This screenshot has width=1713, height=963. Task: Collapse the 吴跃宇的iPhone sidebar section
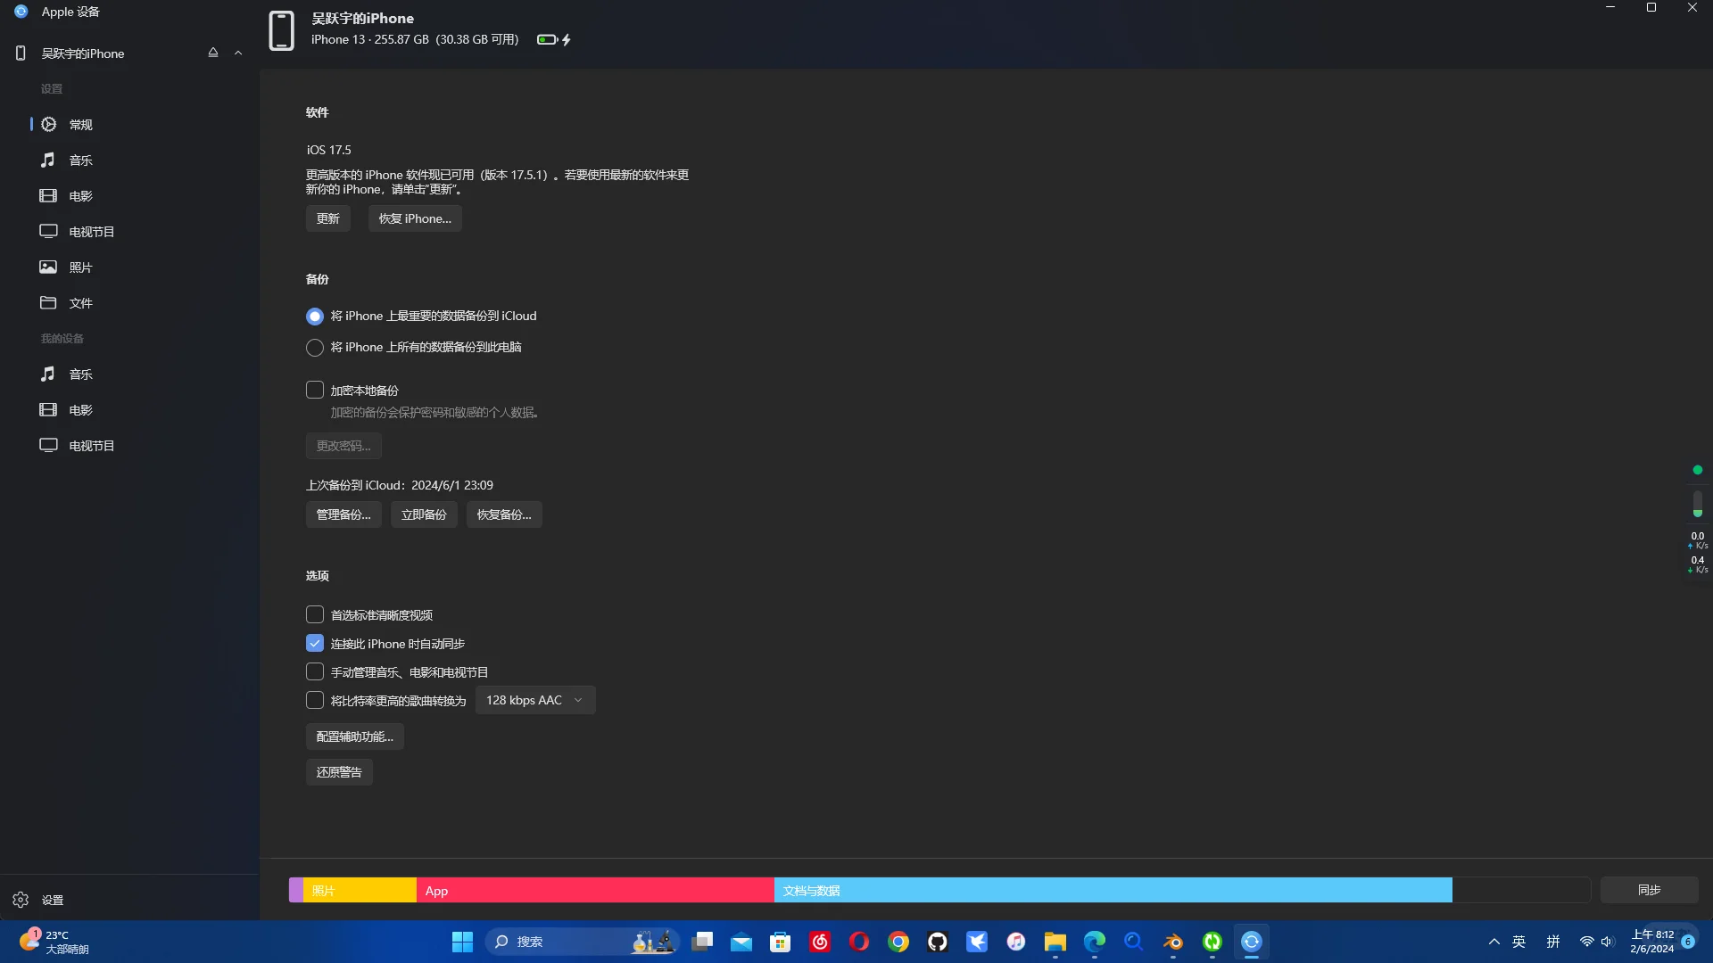(237, 53)
